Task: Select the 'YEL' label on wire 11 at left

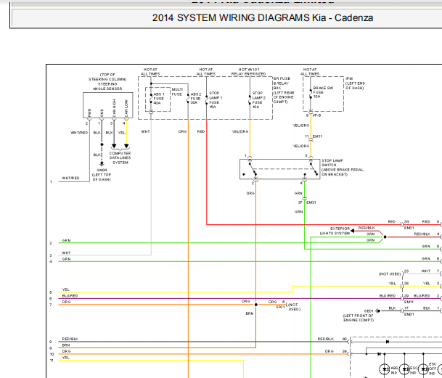Action: pyautogui.click(x=65, y=358)
